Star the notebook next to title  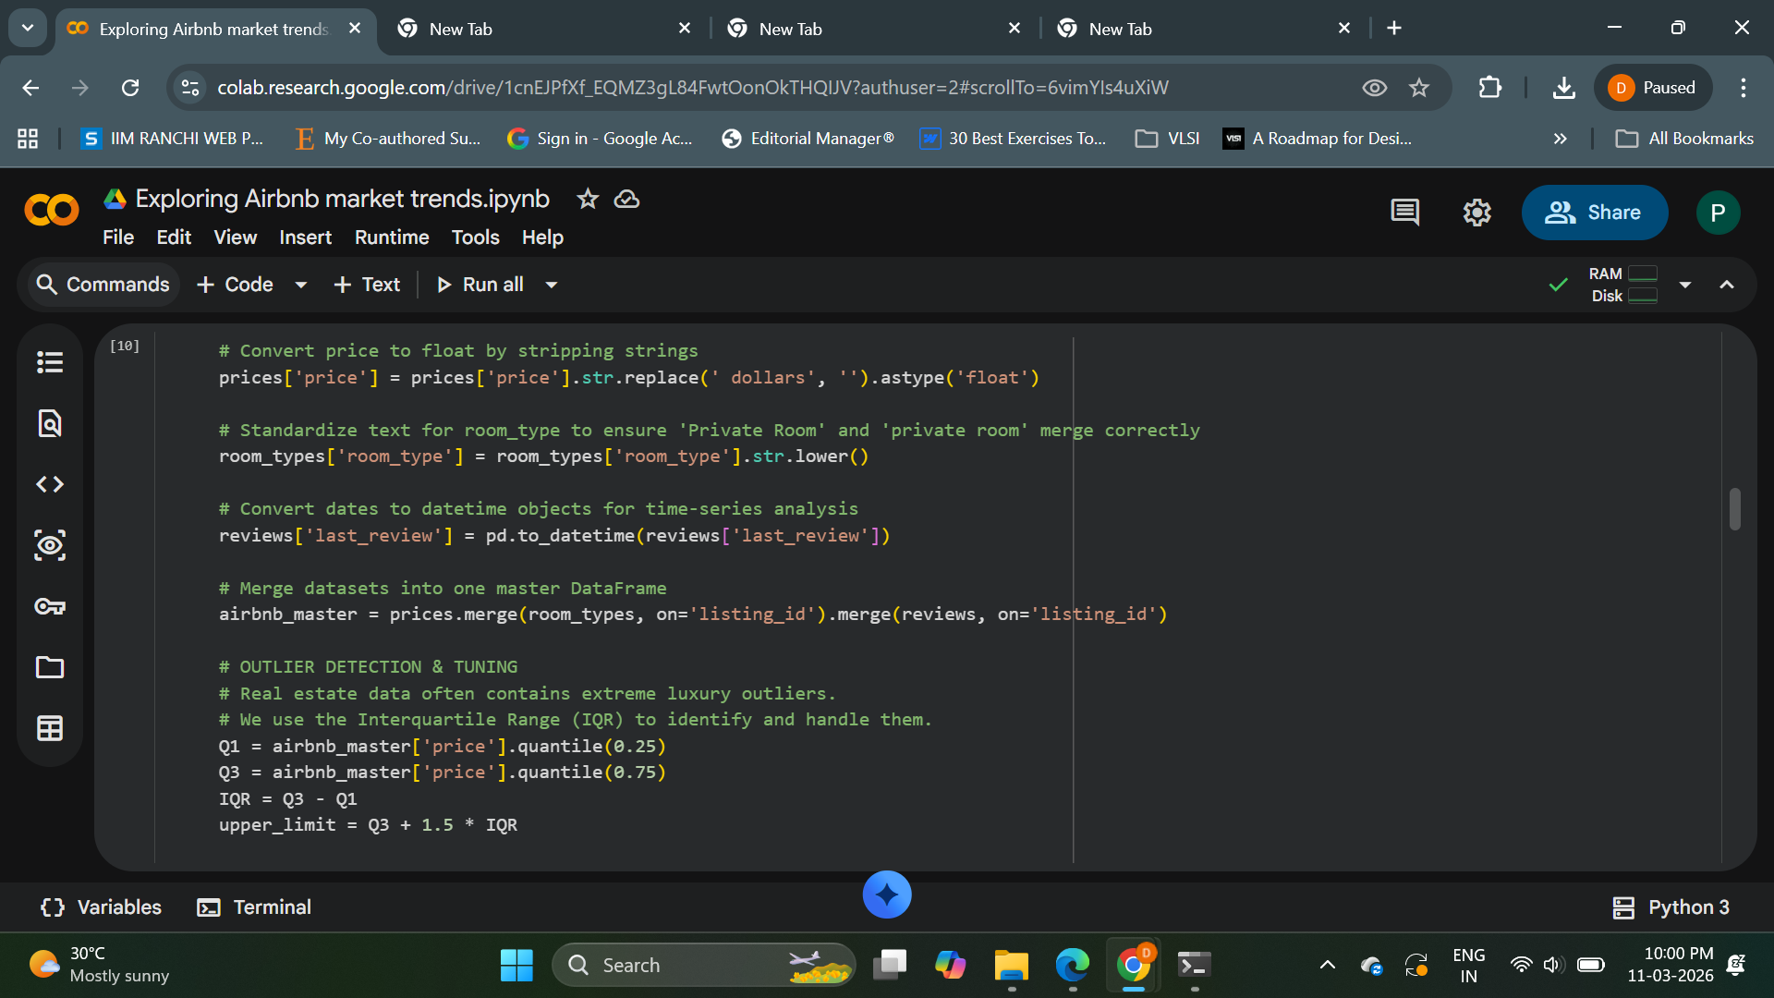(588, 199)
